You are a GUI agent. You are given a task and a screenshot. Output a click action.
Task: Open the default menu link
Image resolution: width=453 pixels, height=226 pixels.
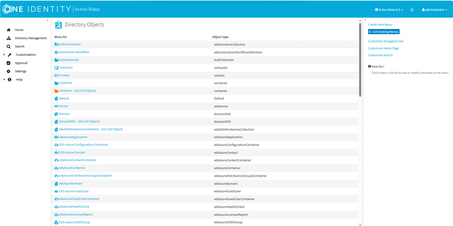coord(63,99)
